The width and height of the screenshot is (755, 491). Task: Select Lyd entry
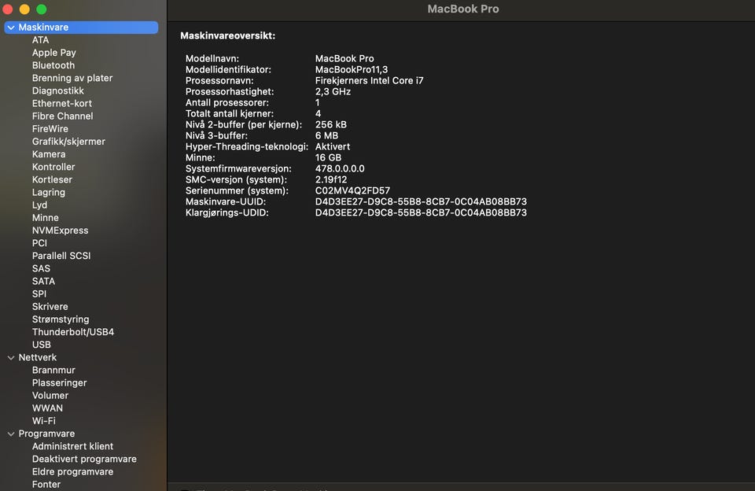(x=39, y=205)
